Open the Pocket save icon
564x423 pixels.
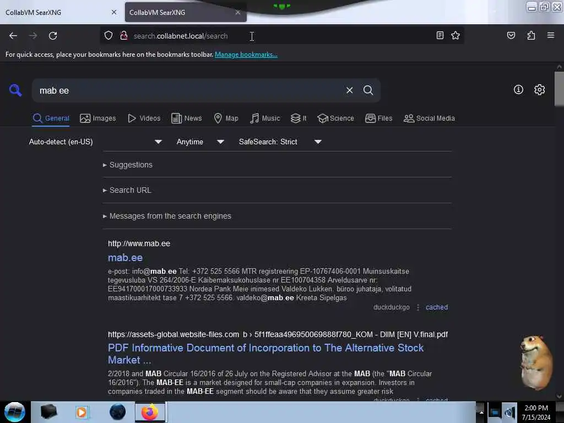pyautogui.click(x=511, y=35)
